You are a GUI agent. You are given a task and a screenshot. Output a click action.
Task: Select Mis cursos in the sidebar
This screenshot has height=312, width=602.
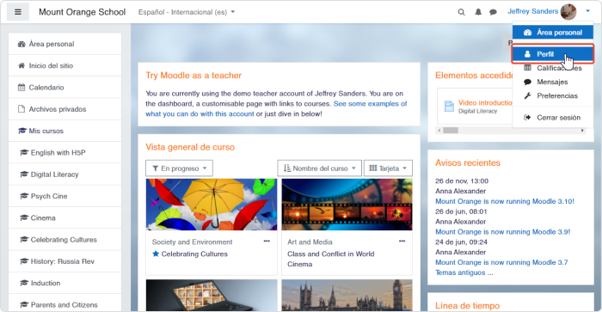64,131
